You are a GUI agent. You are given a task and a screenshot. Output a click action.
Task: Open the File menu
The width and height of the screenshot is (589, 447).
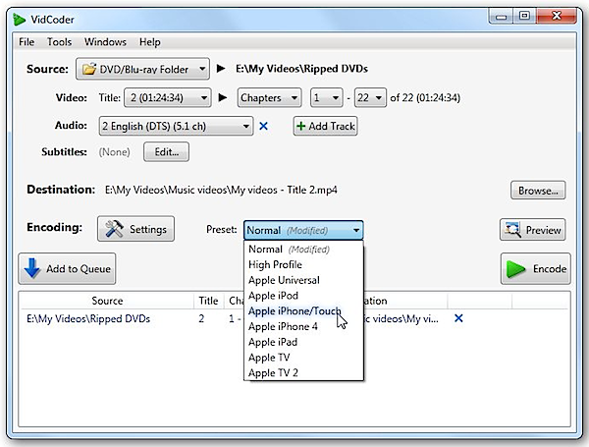point(27,41)
